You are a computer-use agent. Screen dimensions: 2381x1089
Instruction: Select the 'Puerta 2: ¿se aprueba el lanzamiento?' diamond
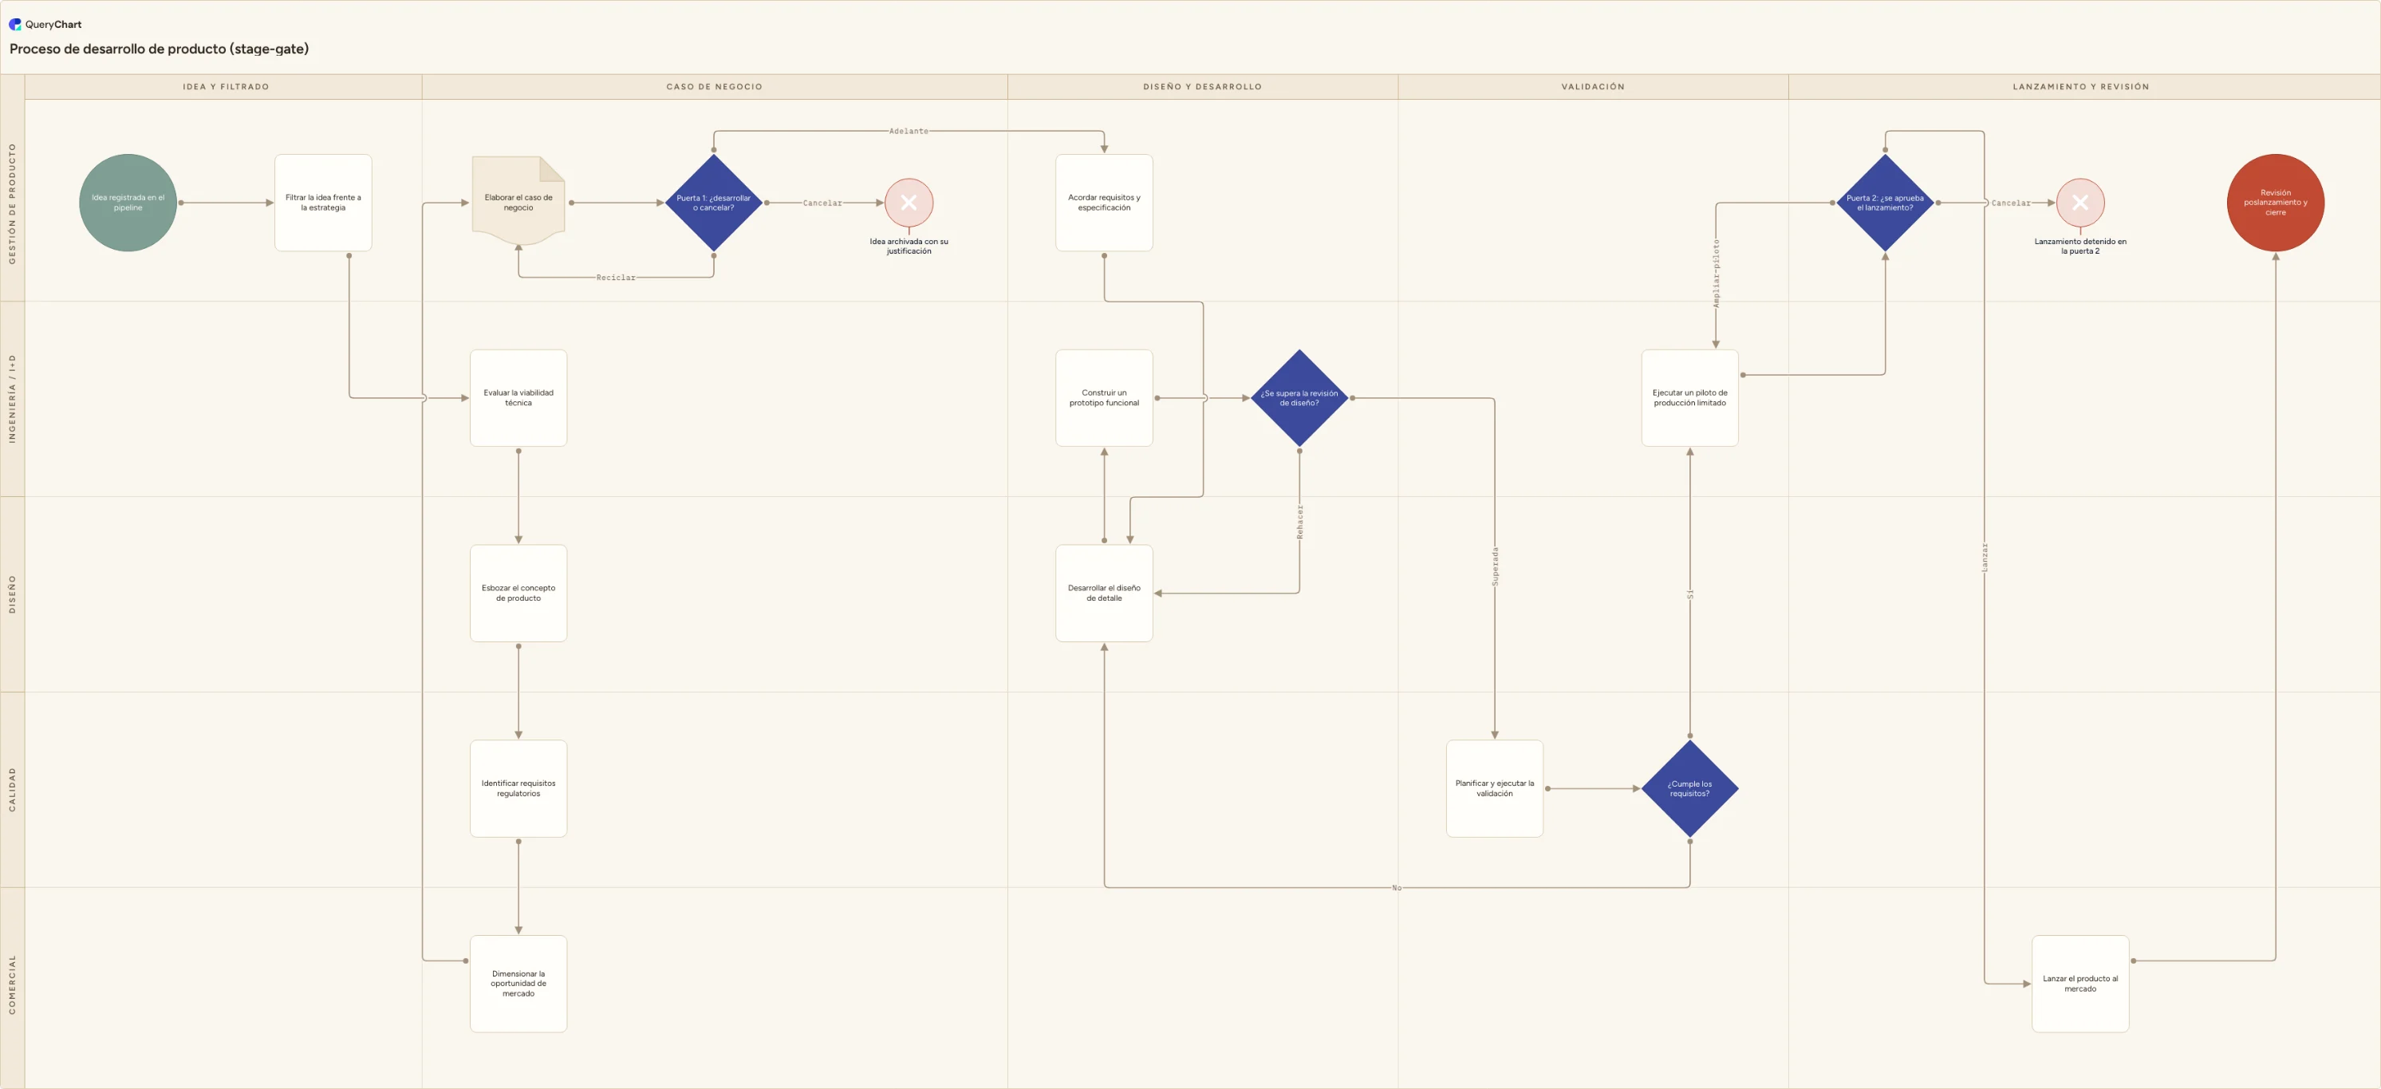point(1885,203)
